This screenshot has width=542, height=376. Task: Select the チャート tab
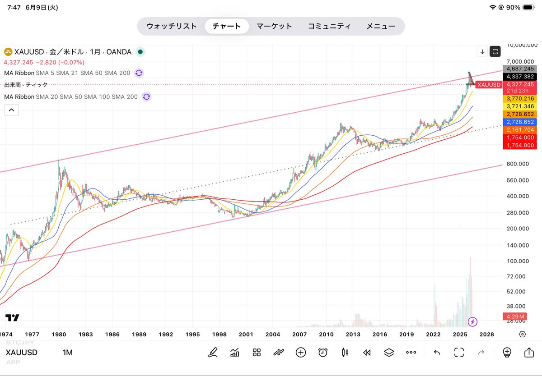click(227, 26)
